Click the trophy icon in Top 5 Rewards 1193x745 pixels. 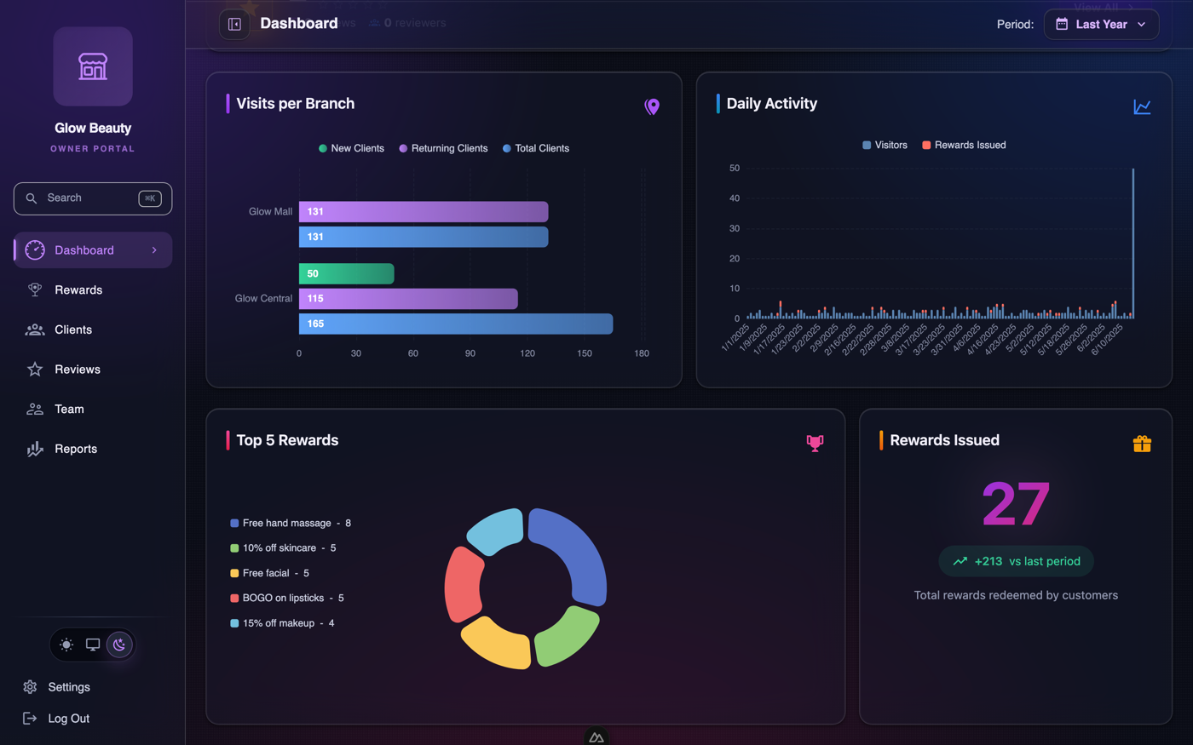click(x=815, y=443)
